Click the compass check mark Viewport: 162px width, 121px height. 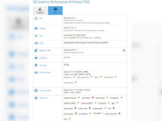(109, 103)
